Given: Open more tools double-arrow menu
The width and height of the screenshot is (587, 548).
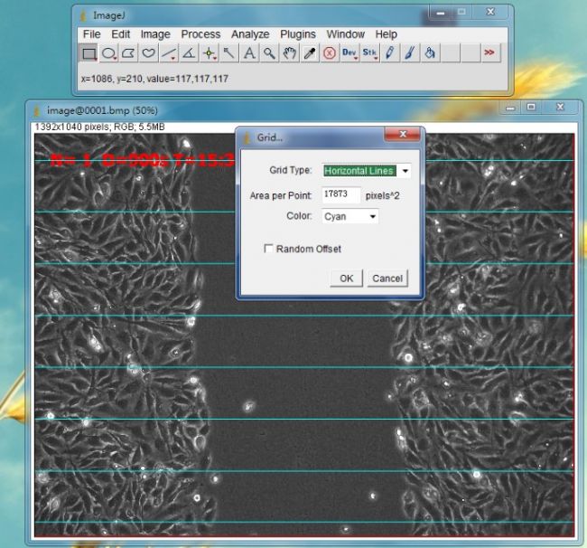Looking at the screenshot, I should (489, 53).
